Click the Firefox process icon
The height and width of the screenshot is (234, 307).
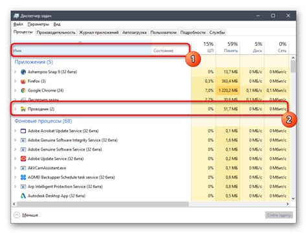23,81
